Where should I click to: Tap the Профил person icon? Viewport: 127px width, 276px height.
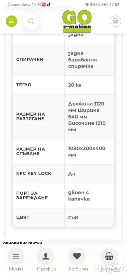coord(46,256)
